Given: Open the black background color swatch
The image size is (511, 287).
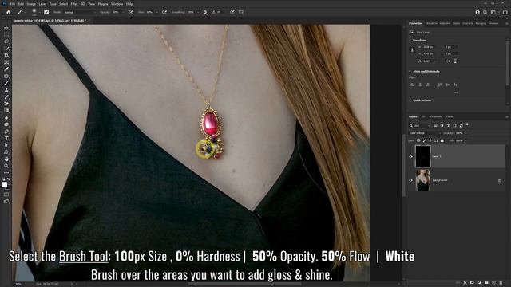Looking at the screenshot, I should [x=8, y=187].
